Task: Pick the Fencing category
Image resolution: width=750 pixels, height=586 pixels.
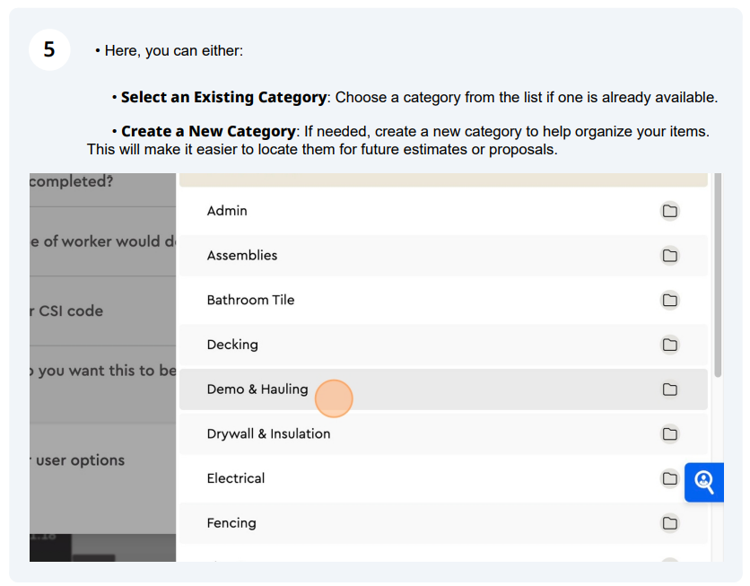Action: (443, 523)
